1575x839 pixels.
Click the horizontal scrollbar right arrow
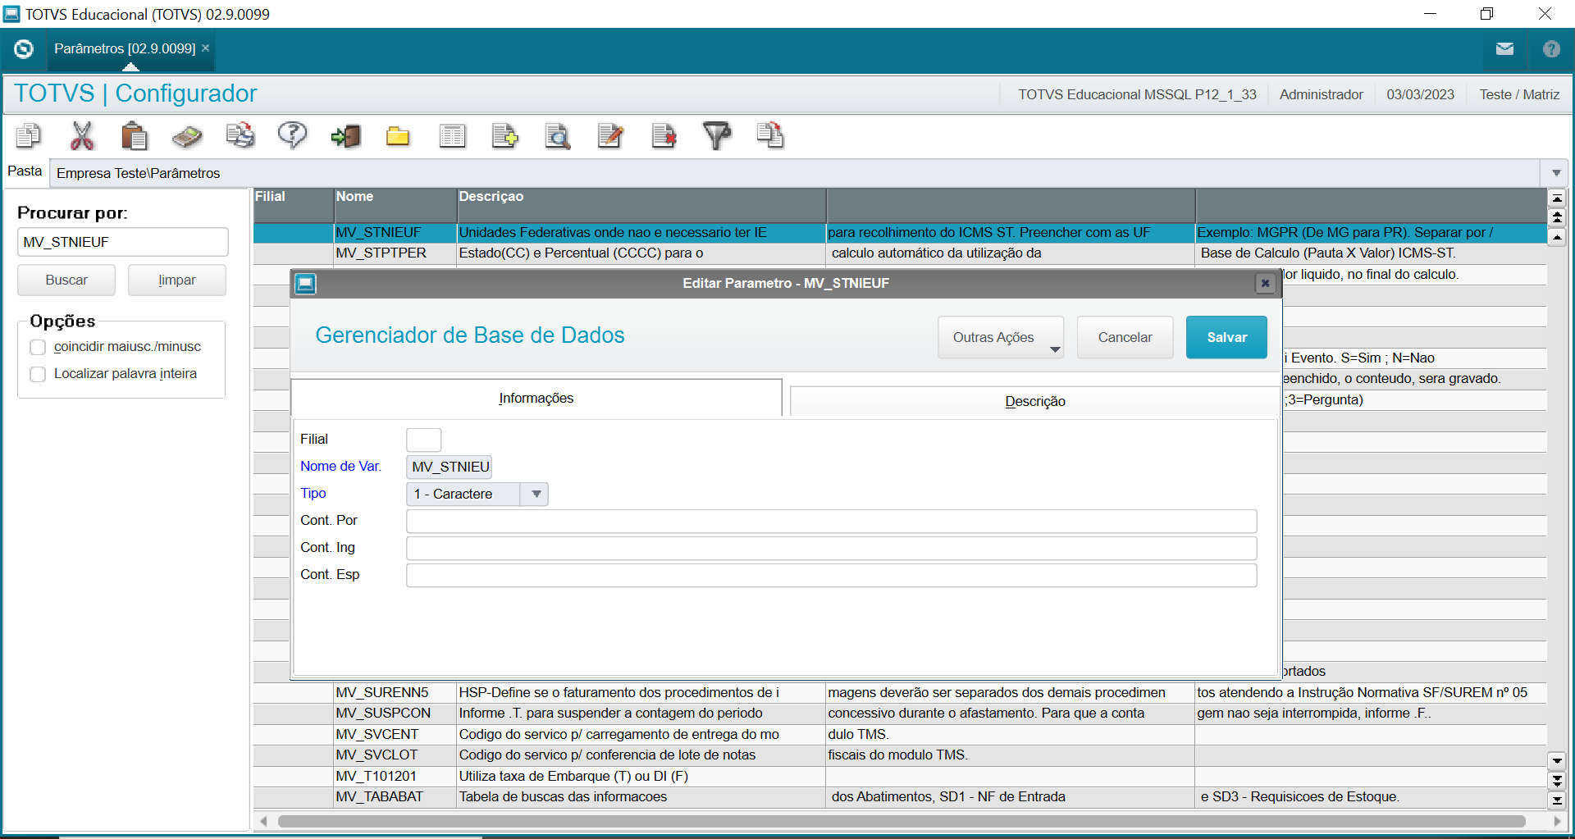[x=1557, y=821]
